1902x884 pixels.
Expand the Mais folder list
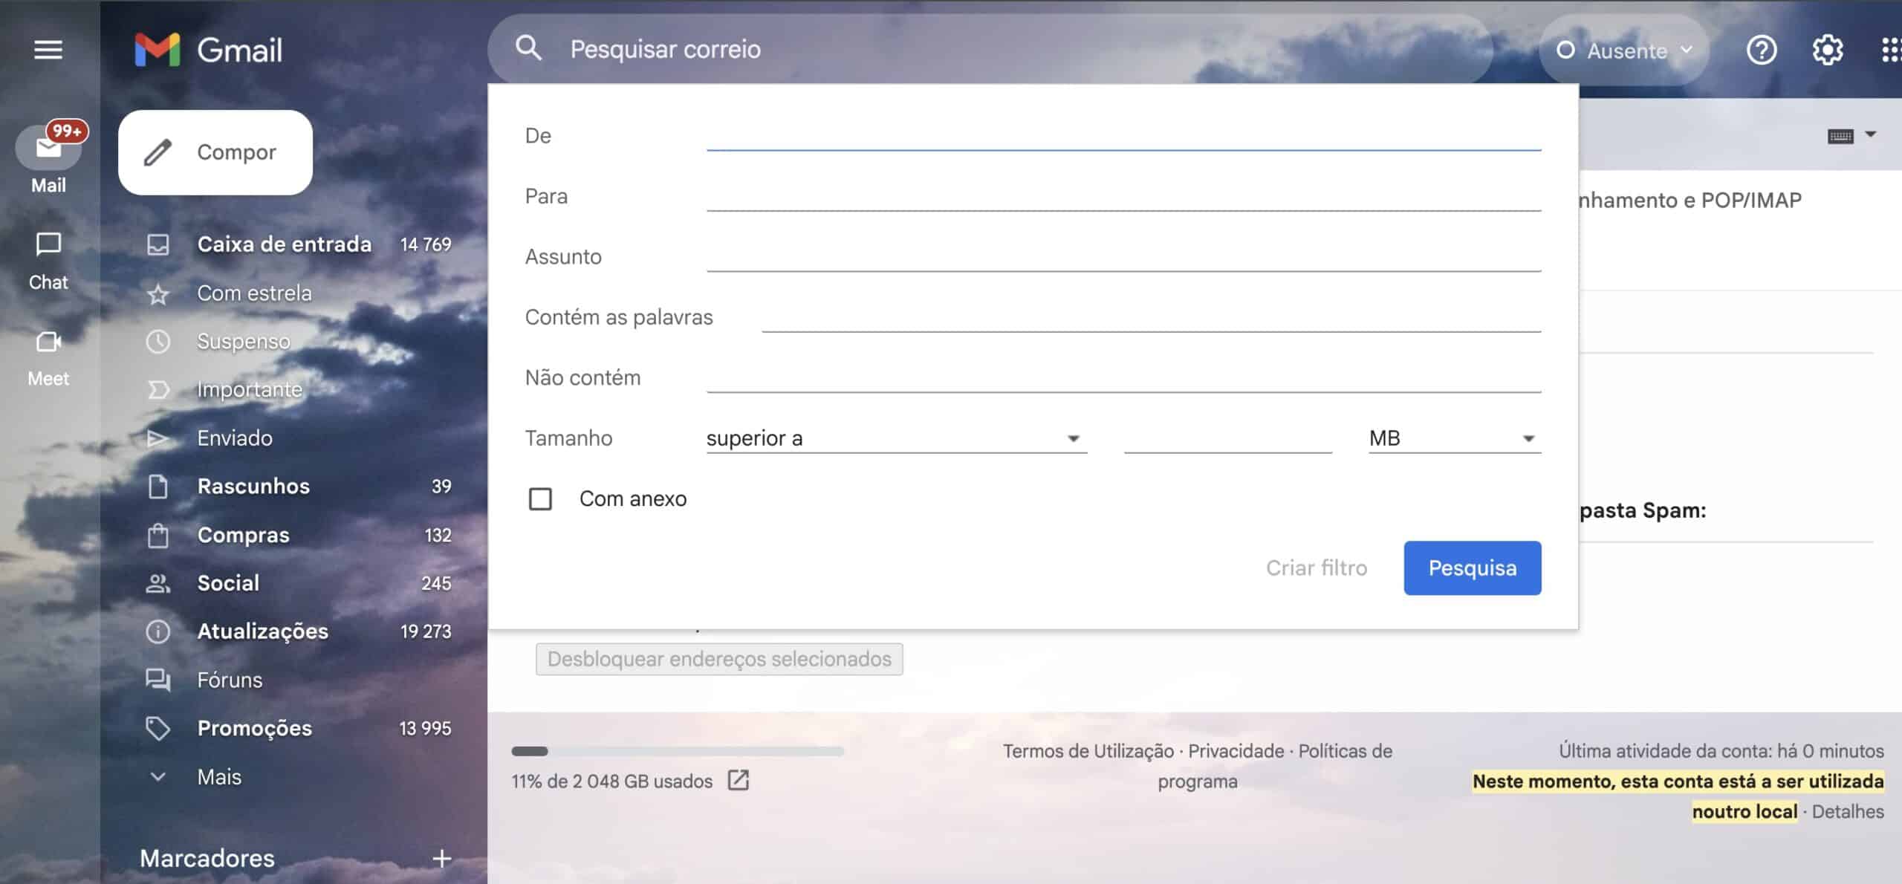tap(219, 777)
